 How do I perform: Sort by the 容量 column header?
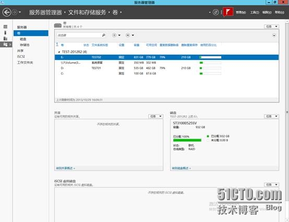pos(137,45)
